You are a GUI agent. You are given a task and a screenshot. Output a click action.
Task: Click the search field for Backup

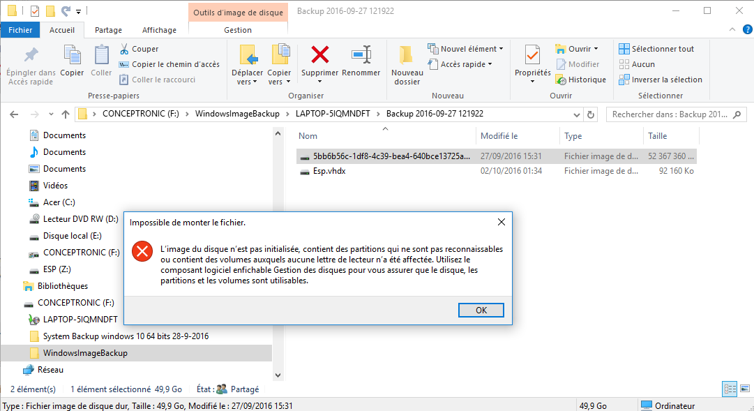click(676, 114)
